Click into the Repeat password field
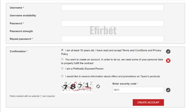190x112 pixels. [x=112, y=39]
